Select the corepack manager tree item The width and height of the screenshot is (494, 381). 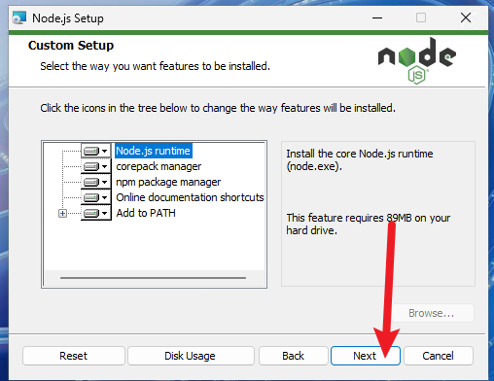point(159,166)
